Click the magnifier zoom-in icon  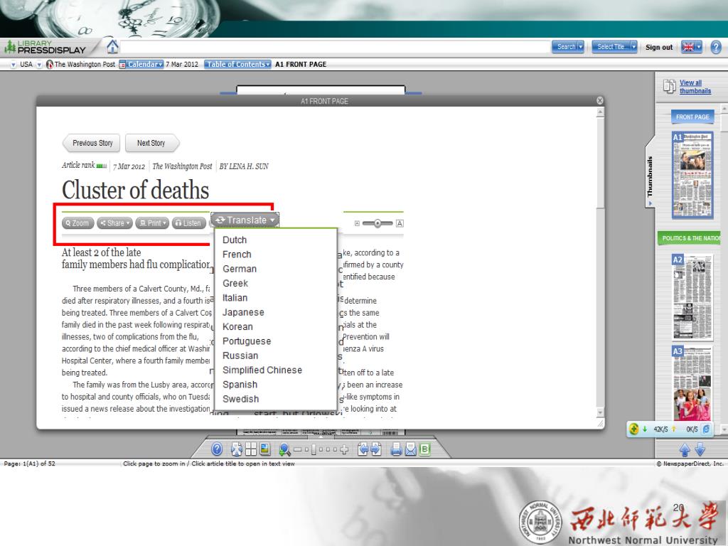[x=284, y=449]
